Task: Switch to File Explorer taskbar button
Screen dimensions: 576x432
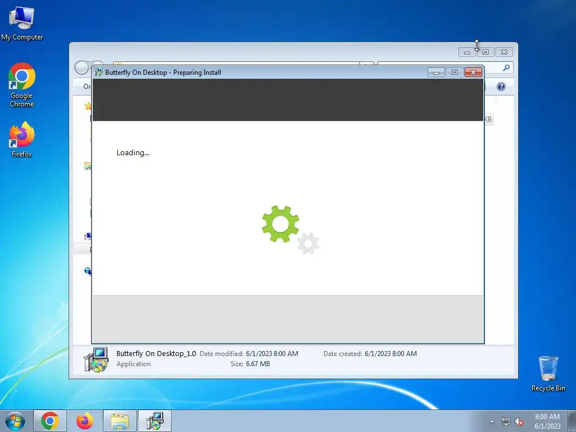Action: (x=120, y=421)
